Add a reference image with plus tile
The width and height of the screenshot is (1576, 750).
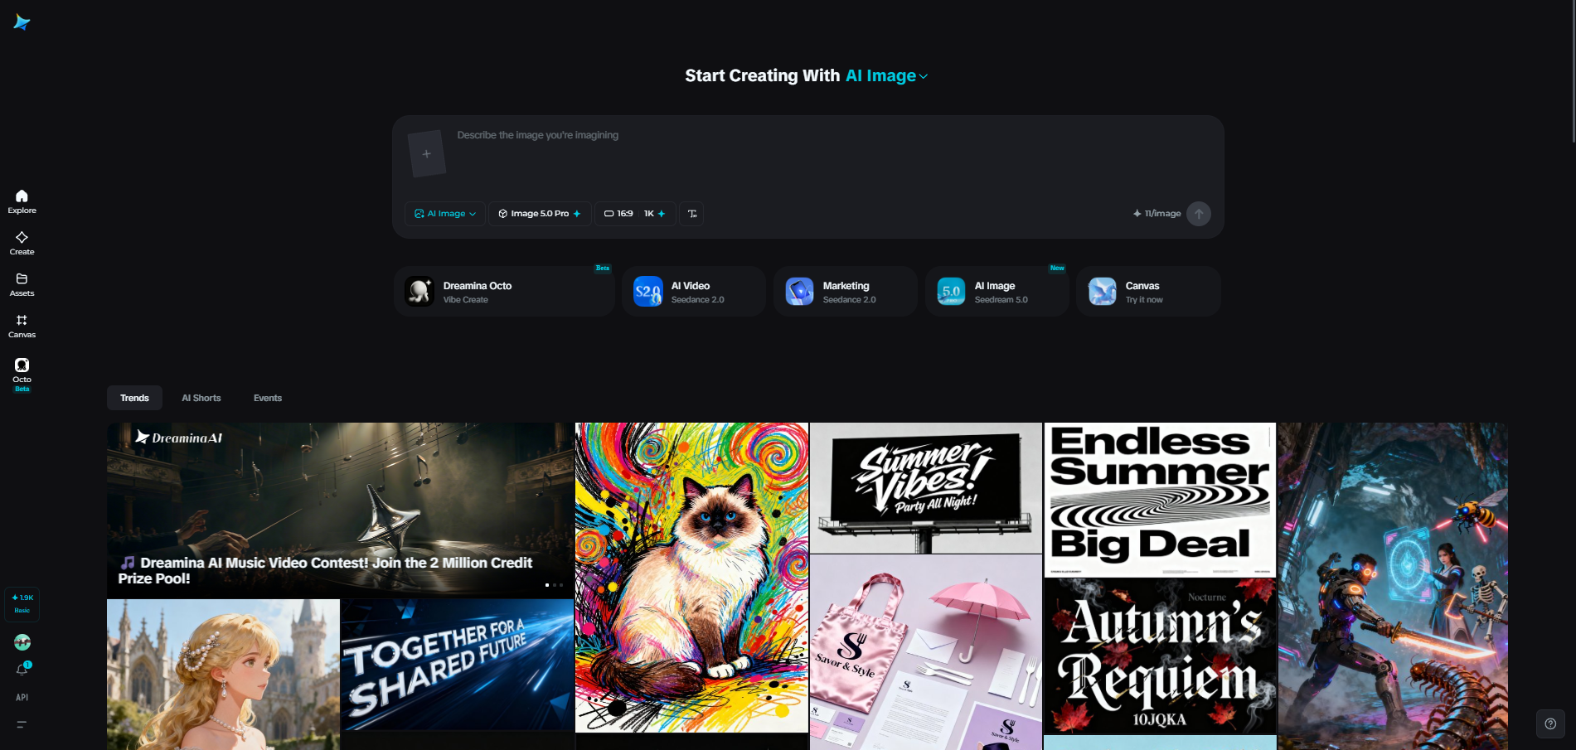click(427, 153)
